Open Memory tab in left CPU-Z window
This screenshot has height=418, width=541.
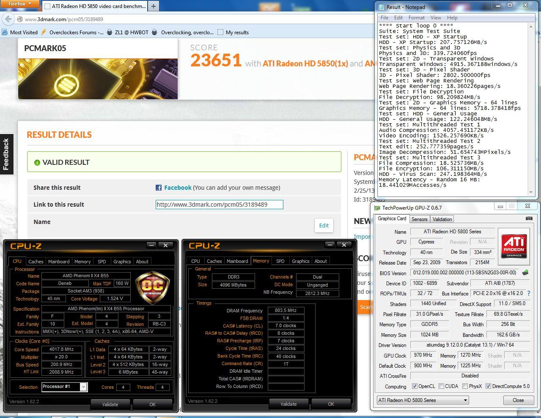[x=82, y=262]
